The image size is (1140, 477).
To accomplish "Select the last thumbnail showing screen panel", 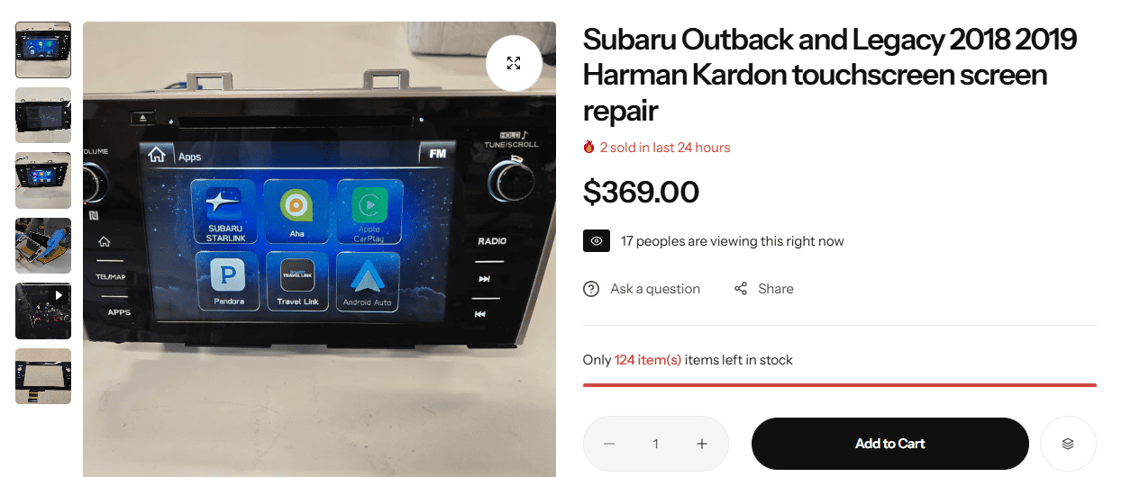I will (43, 376).
